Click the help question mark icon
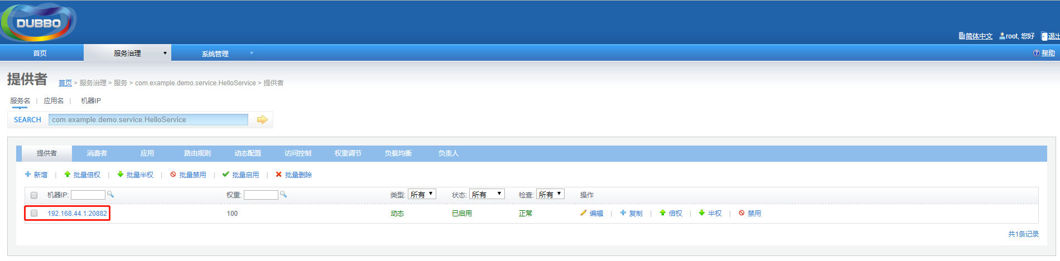Screen dimensions: 1060x261 coord(1036,53)
